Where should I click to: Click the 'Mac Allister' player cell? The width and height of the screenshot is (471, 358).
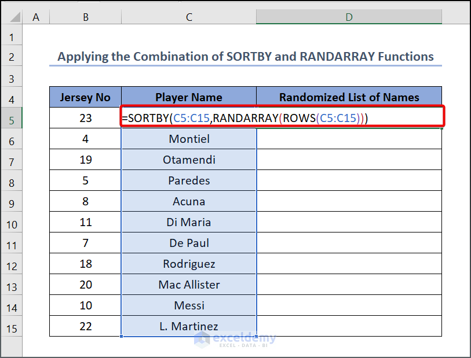189,285
